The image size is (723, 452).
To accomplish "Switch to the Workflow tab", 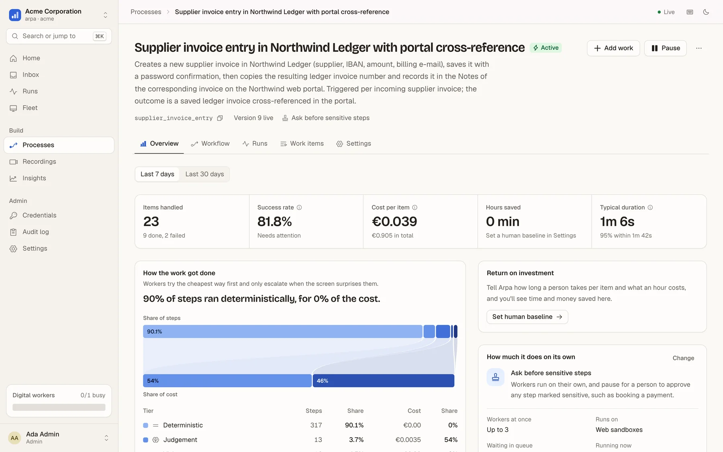I will point(210,144).
